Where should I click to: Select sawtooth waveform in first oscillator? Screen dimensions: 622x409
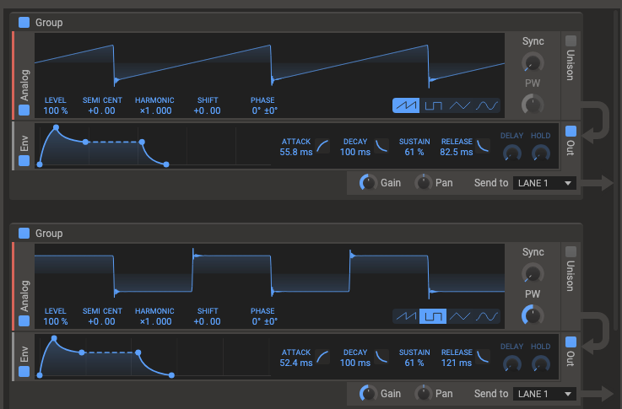pos(406,106)
